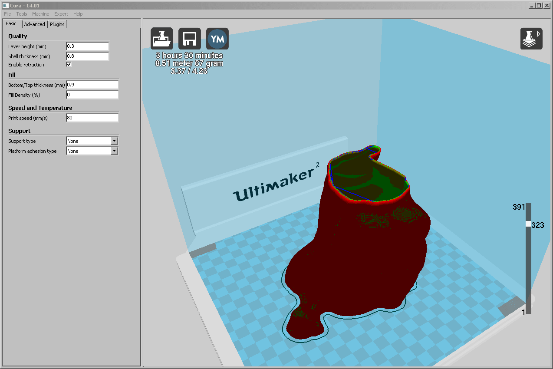Minimize the Cura window
Image resolution: width=553 pixels, height=369 pixels.
531,5
